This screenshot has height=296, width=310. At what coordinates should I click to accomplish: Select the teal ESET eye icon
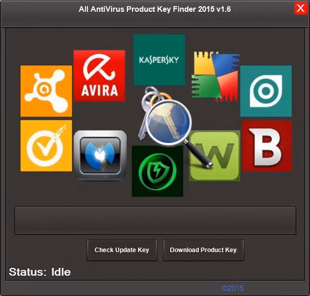click(266, 91)
